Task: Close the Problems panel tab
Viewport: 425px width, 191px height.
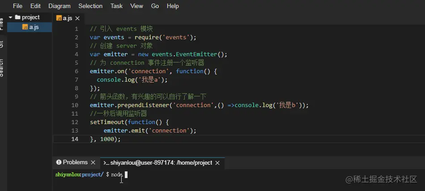Action: (93, 162)
